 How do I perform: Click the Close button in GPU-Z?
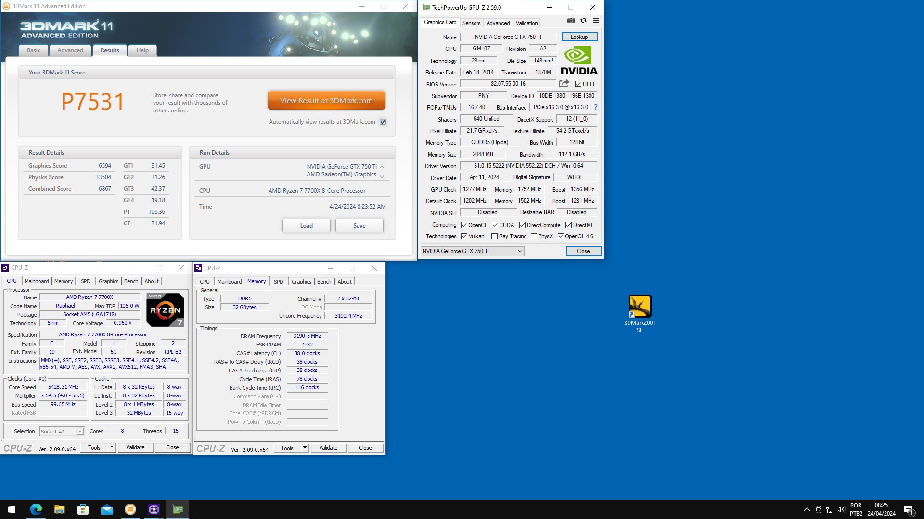click(583, 251)
